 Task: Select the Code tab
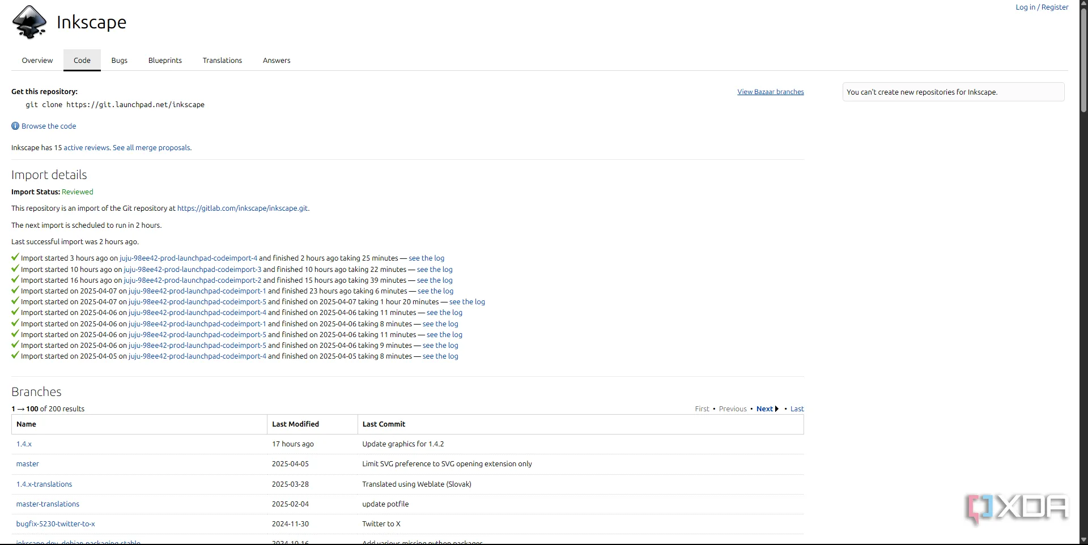(x=82, y=61)
